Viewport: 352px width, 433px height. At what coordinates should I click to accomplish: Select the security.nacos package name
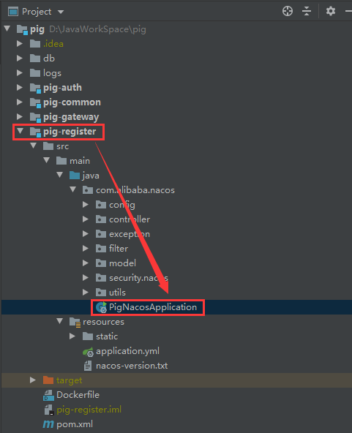pos(138,278)
